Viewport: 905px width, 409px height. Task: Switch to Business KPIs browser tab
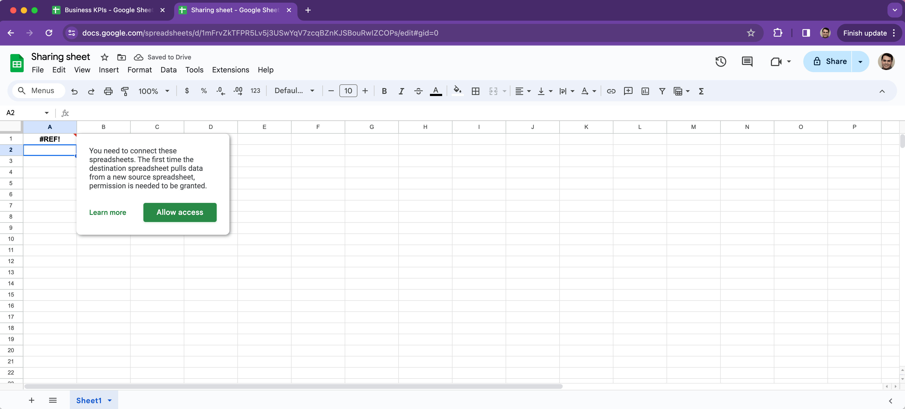point(108,10)
